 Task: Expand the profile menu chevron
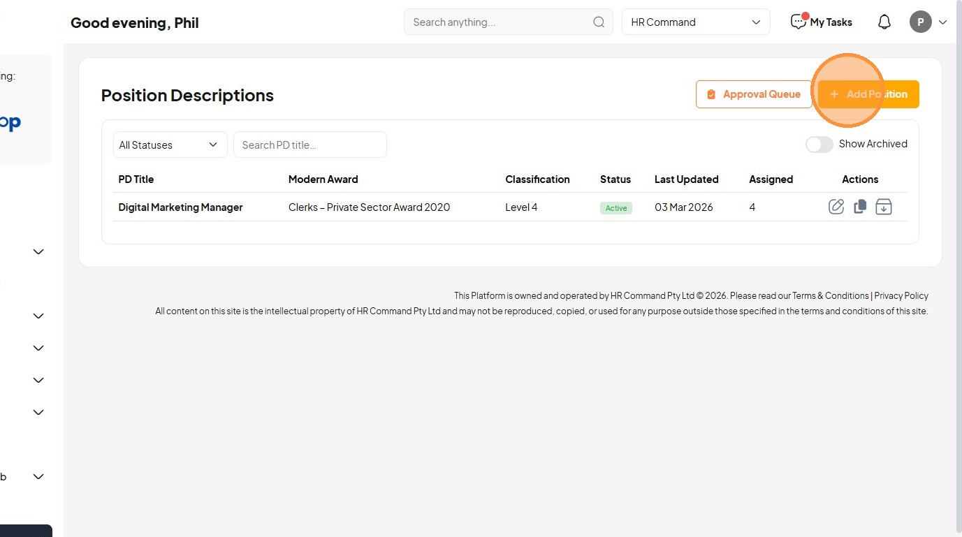[x=942, y=22]
